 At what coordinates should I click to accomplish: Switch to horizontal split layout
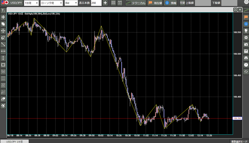point(113,3)
